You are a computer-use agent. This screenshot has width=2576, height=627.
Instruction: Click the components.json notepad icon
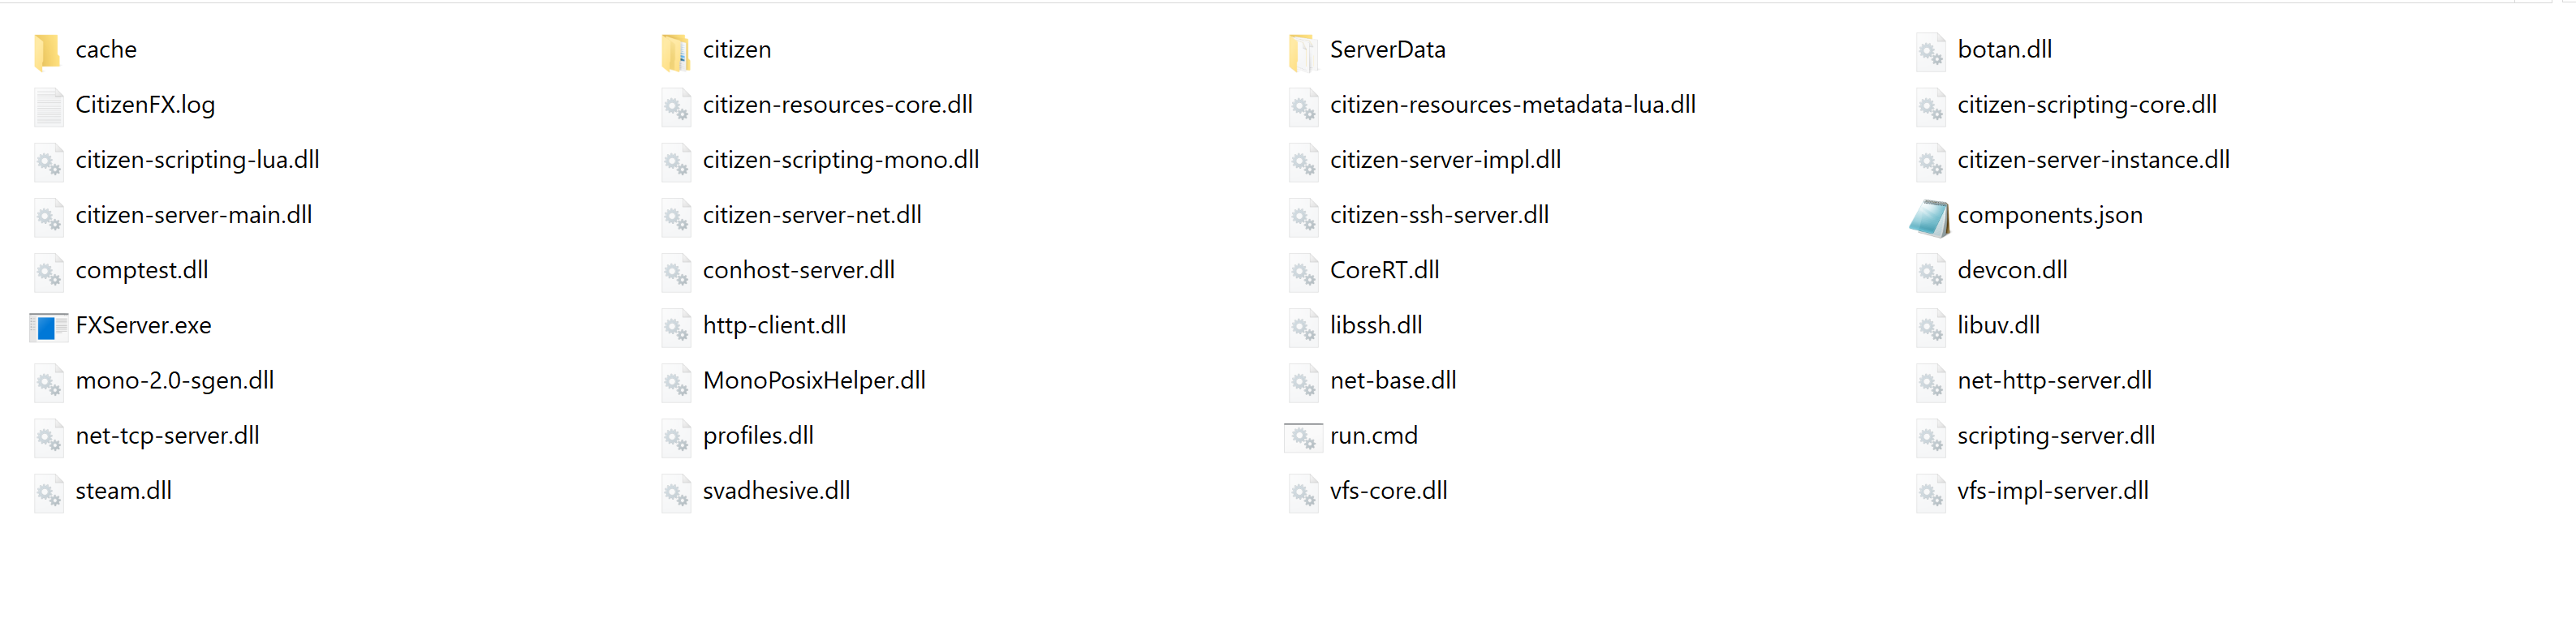tap(1930, 217)
